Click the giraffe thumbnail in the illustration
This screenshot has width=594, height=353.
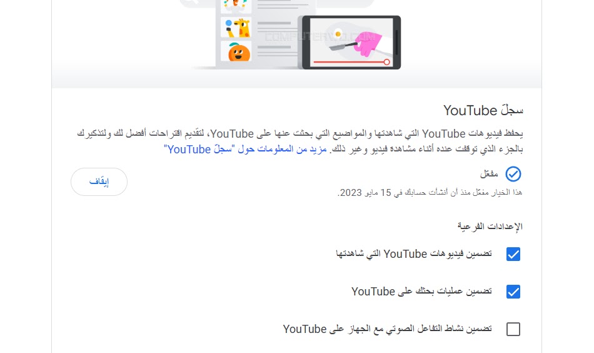pos(236,28)
